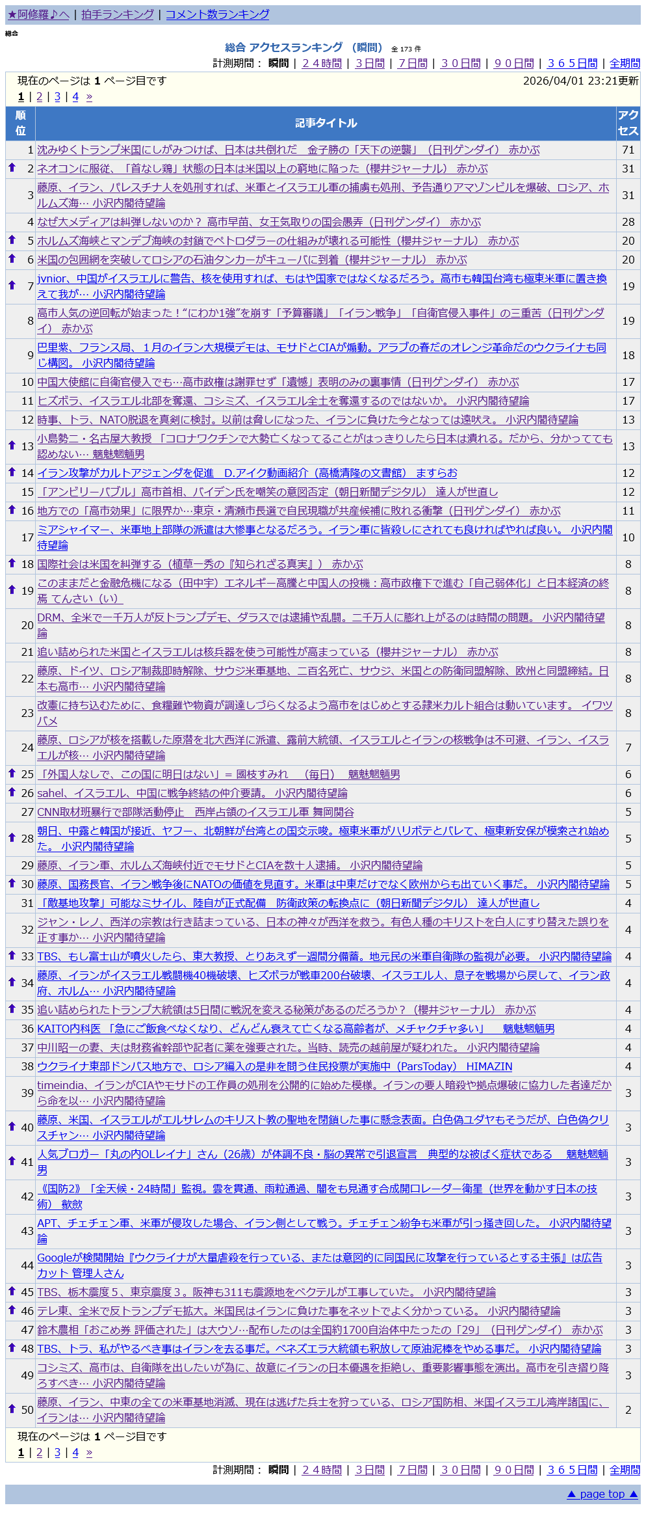Click the rank-up arrow next to rank 19

pyautogui.click(x=12, y=590)
